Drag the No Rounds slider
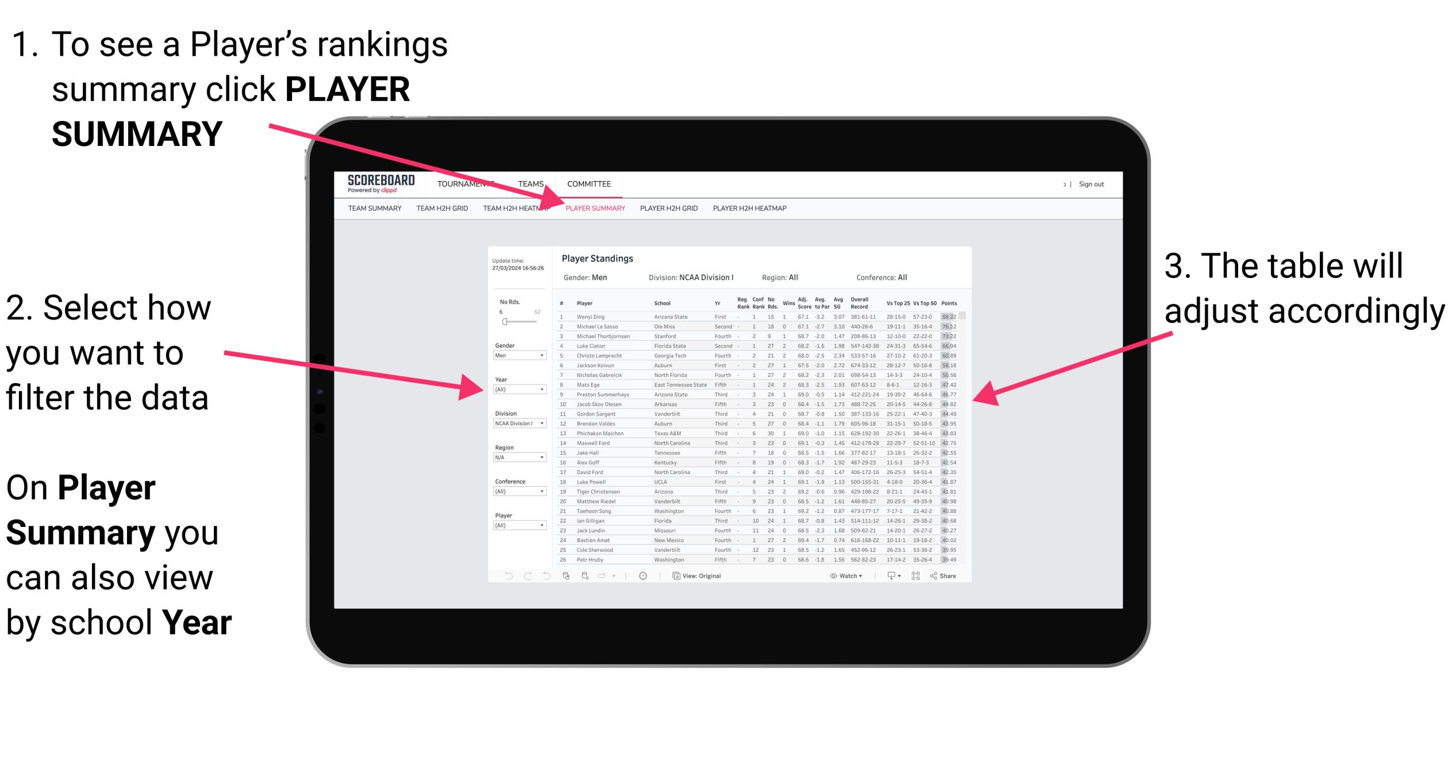The height and width of the screenshot is (781, 1452). (504, 324)
